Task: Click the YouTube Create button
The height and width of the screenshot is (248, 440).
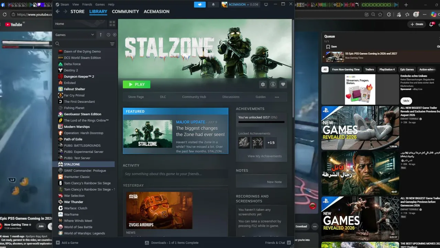Action: [417, 24]
